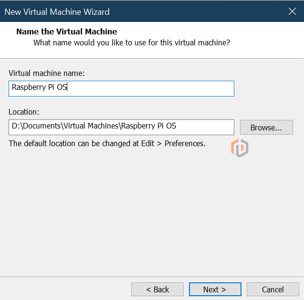Screen dimensions: 304x300
Task: Proceed with the Next > button
Action: coord(215,289)
